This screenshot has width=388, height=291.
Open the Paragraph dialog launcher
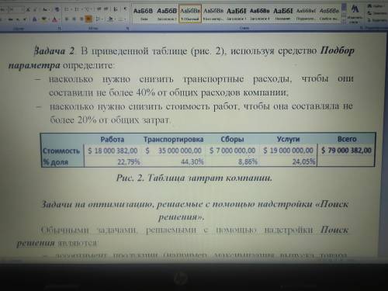tap(127, 28)
